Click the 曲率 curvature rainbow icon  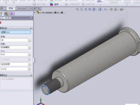52,4
